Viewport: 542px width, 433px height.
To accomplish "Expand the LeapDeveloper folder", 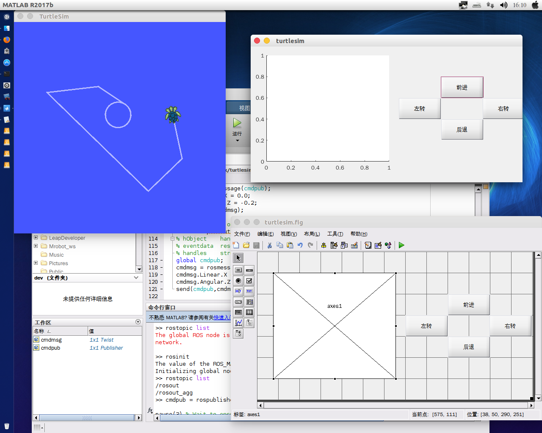I will [36, 238].
